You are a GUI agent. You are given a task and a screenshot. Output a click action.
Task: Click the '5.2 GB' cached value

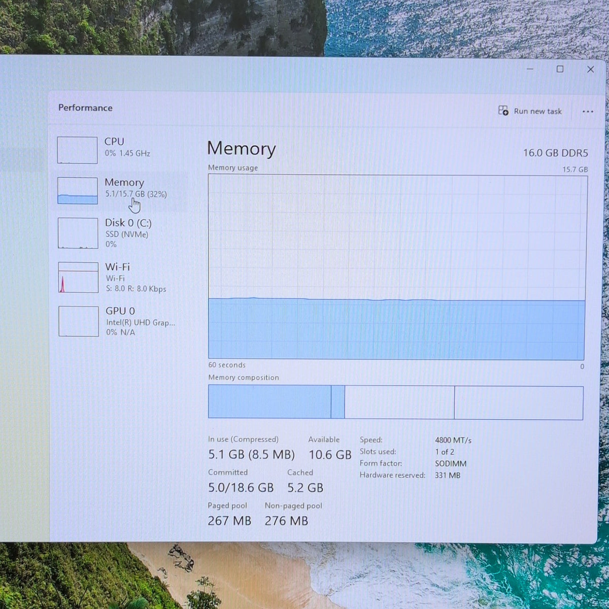pos(305,488)
